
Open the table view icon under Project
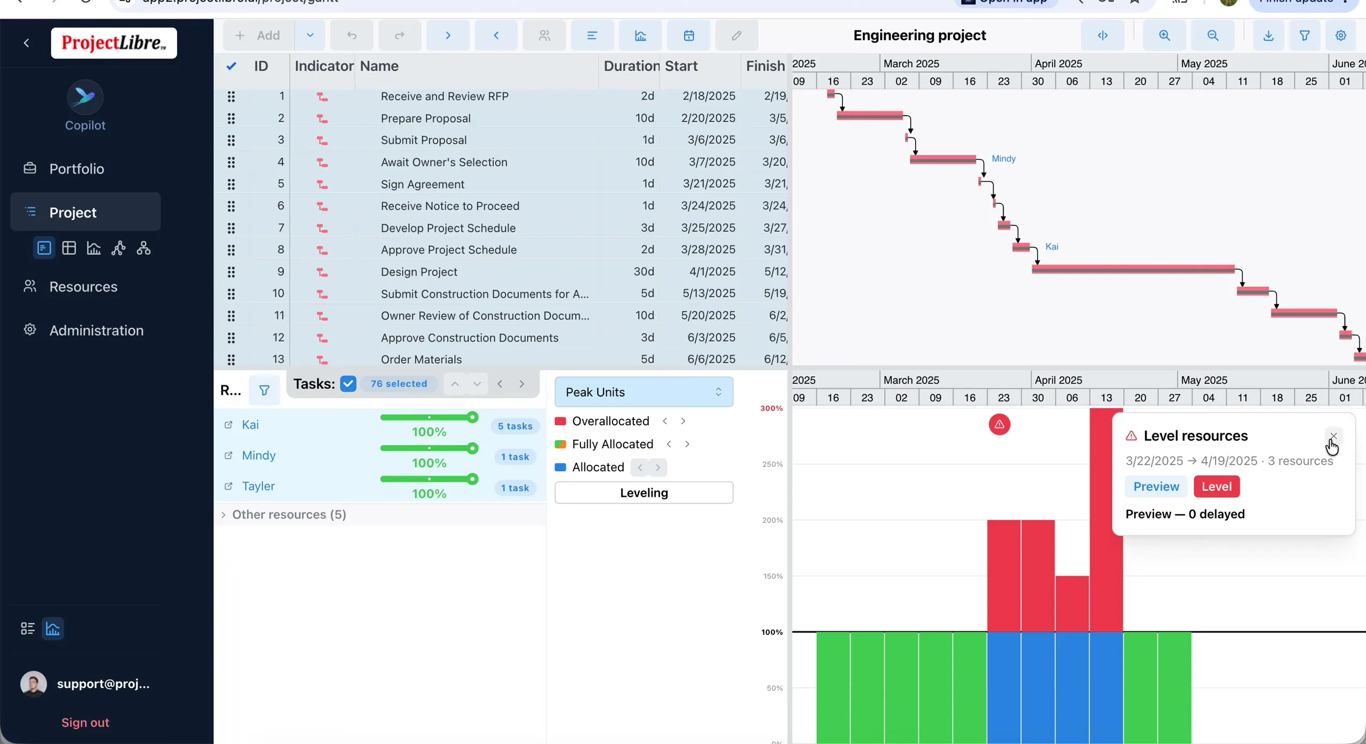click(x=69, y=248)
